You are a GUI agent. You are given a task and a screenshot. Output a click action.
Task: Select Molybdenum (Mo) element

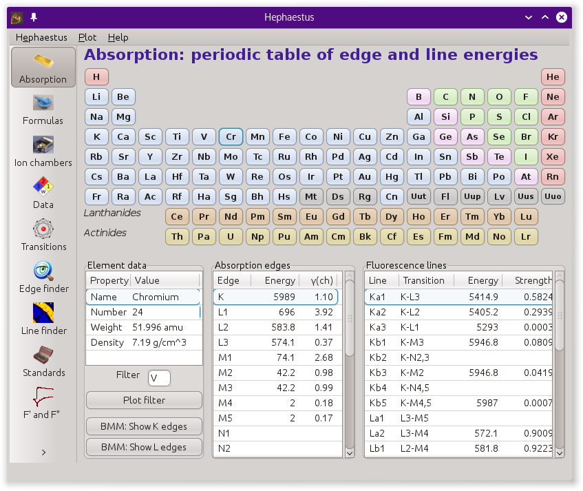click(x=231, y=156)
